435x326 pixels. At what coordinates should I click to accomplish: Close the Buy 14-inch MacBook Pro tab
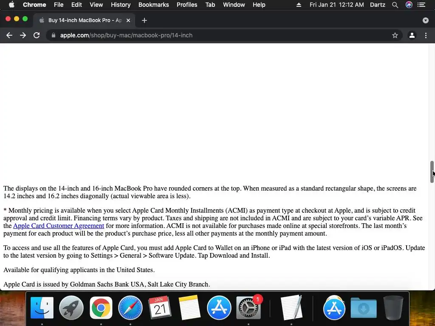pyautogui.click(x=128, y=20)
